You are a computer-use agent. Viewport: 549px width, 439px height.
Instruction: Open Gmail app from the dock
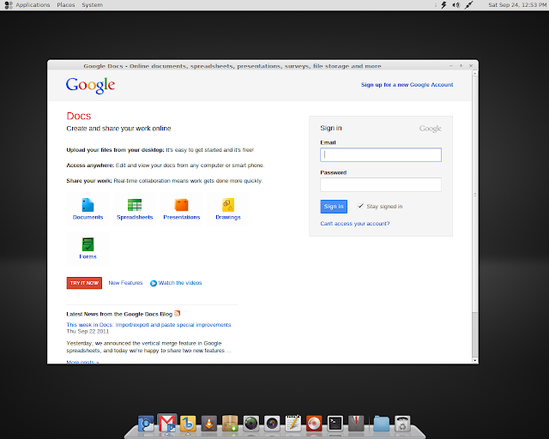[167, 423]
